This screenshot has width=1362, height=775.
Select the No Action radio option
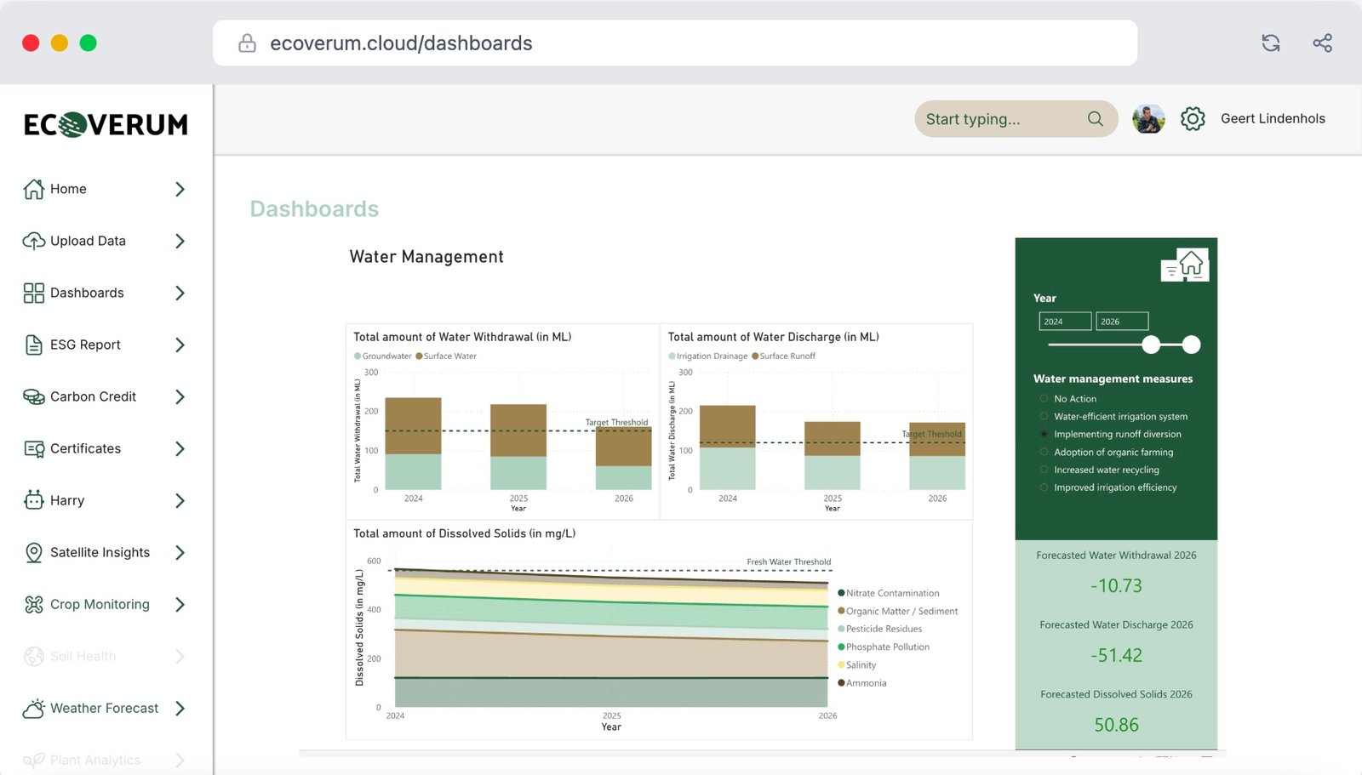[x=1044, y=398]
